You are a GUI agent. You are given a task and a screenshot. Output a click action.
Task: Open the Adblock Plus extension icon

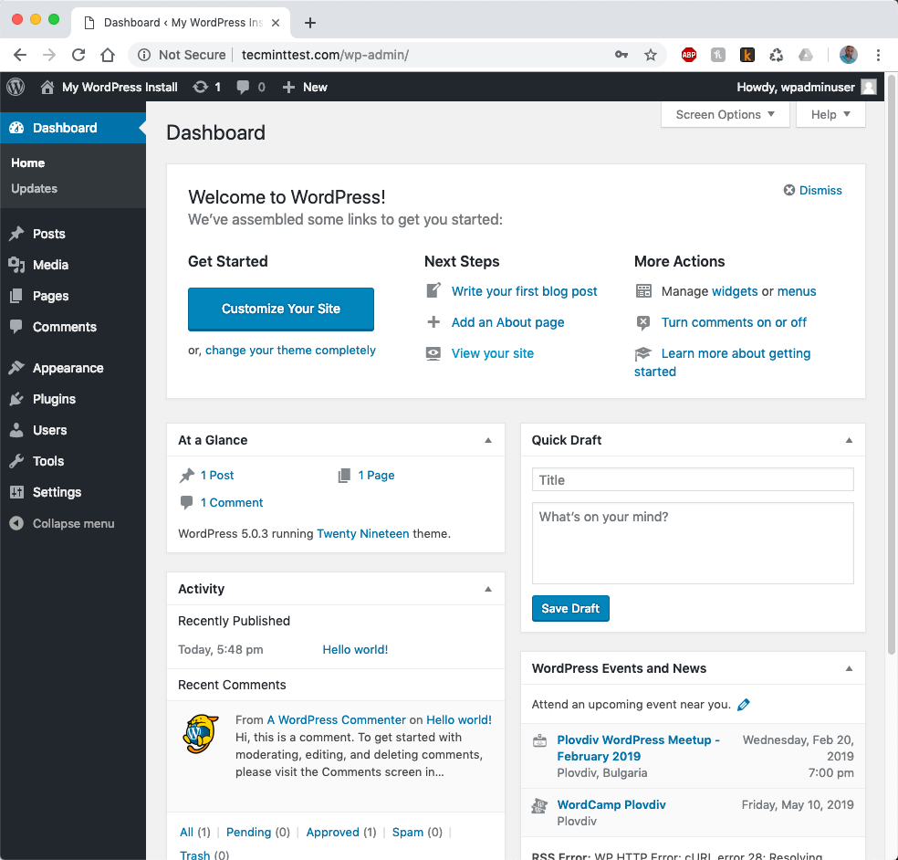689,55
